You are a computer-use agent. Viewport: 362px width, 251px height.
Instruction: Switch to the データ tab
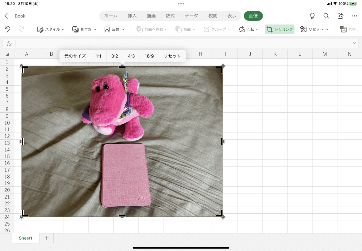coord(191,16)
